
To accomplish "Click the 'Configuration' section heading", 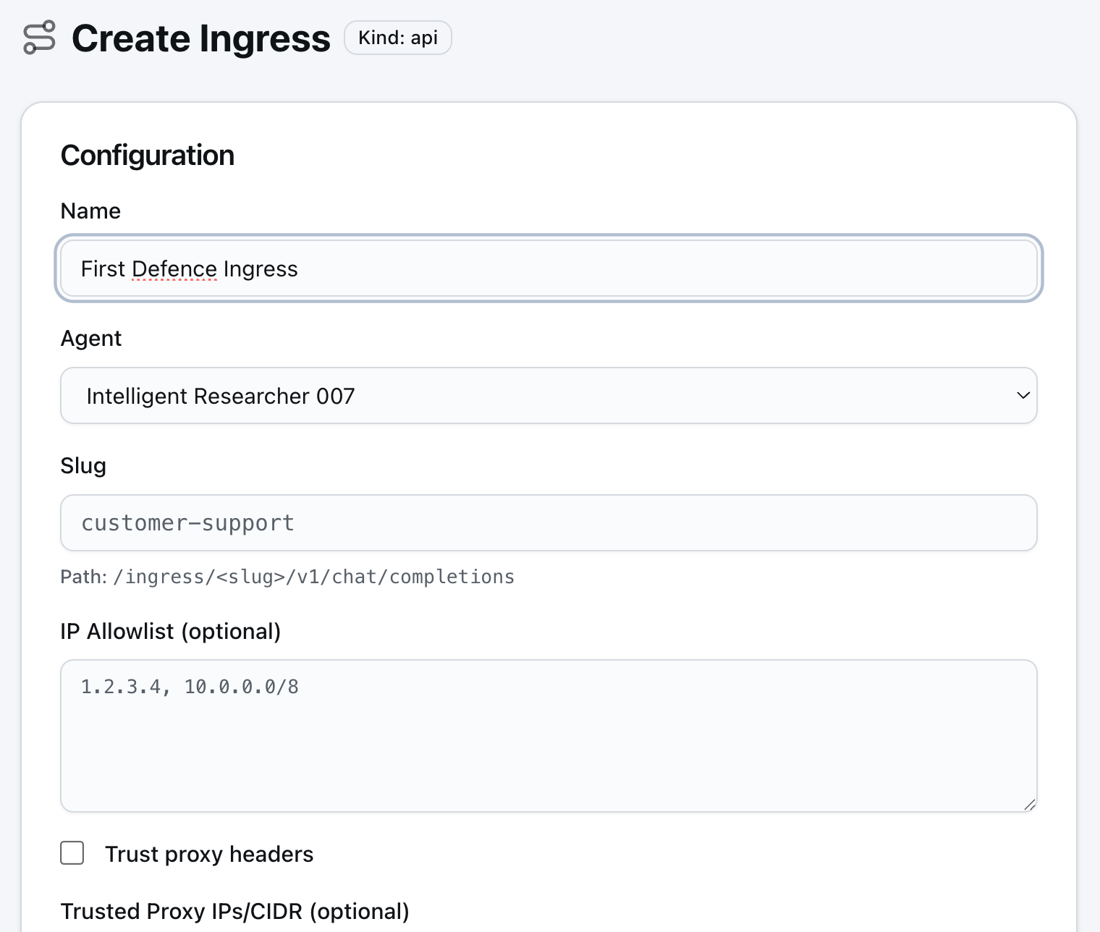I will (x=148, y=156).
